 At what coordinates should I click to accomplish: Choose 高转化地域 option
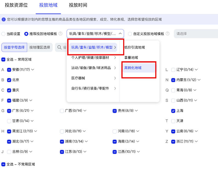tap(133, 68)
